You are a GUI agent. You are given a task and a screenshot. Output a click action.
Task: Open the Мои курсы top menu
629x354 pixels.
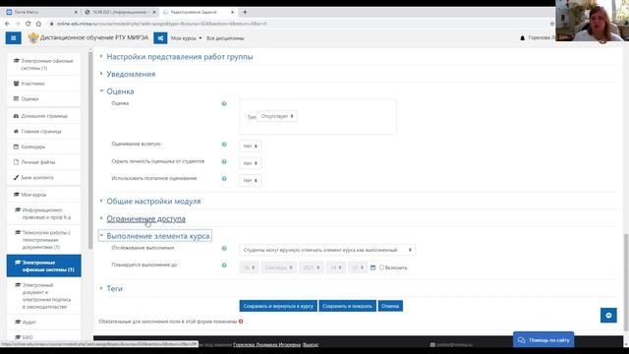[x=186, y=38]
